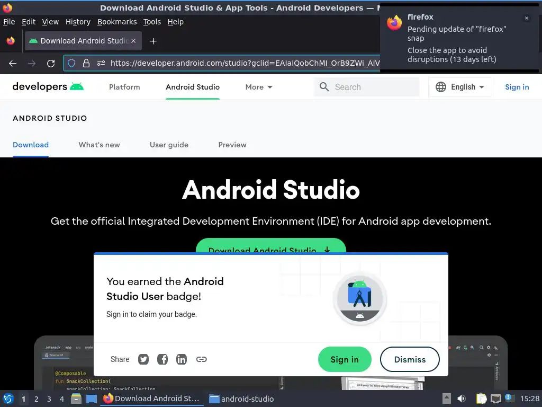The height and width of the screenshot is (407, 542).
Task: Click the ANDROID STUDIO section heading
Action: pos(50,118)
